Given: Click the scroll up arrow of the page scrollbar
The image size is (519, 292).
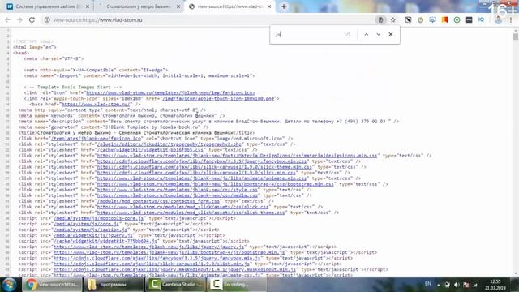Looking at the screenshot, I should click(516, 30).
